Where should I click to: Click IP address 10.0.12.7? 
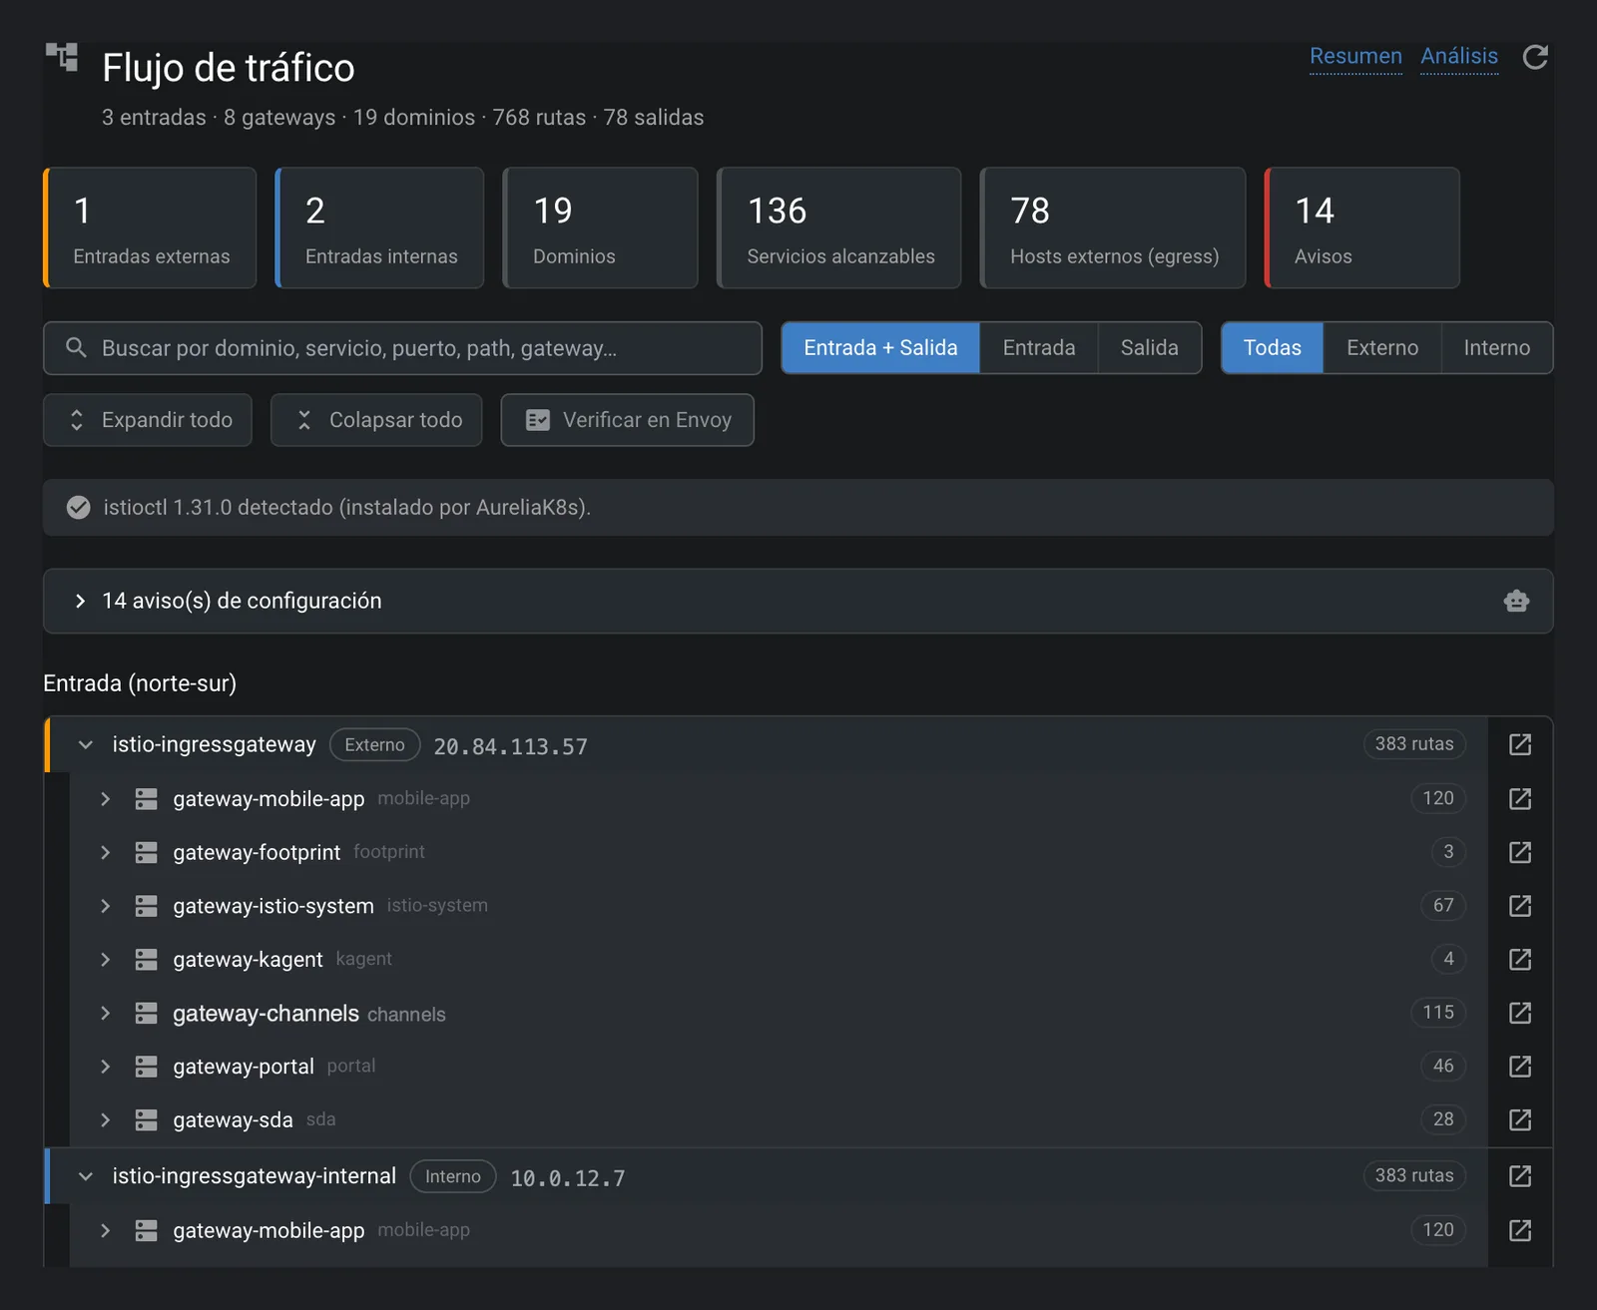(568, 1178)
